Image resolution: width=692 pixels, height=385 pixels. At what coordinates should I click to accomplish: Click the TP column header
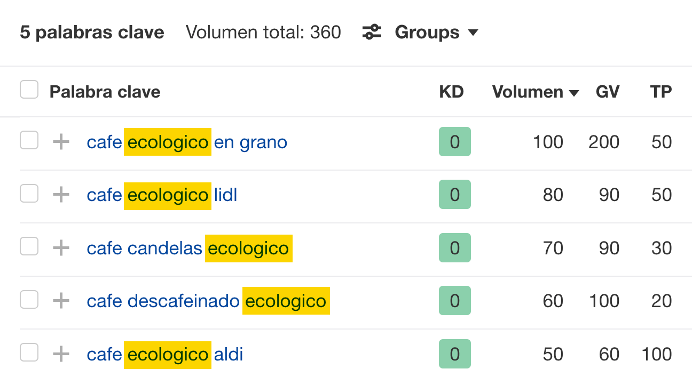pos(660,92)
